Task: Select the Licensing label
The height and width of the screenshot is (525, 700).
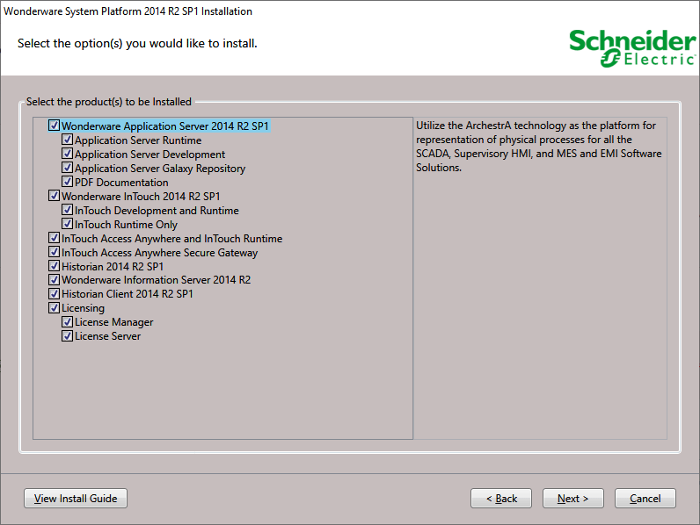Action: tap(83, 308)
